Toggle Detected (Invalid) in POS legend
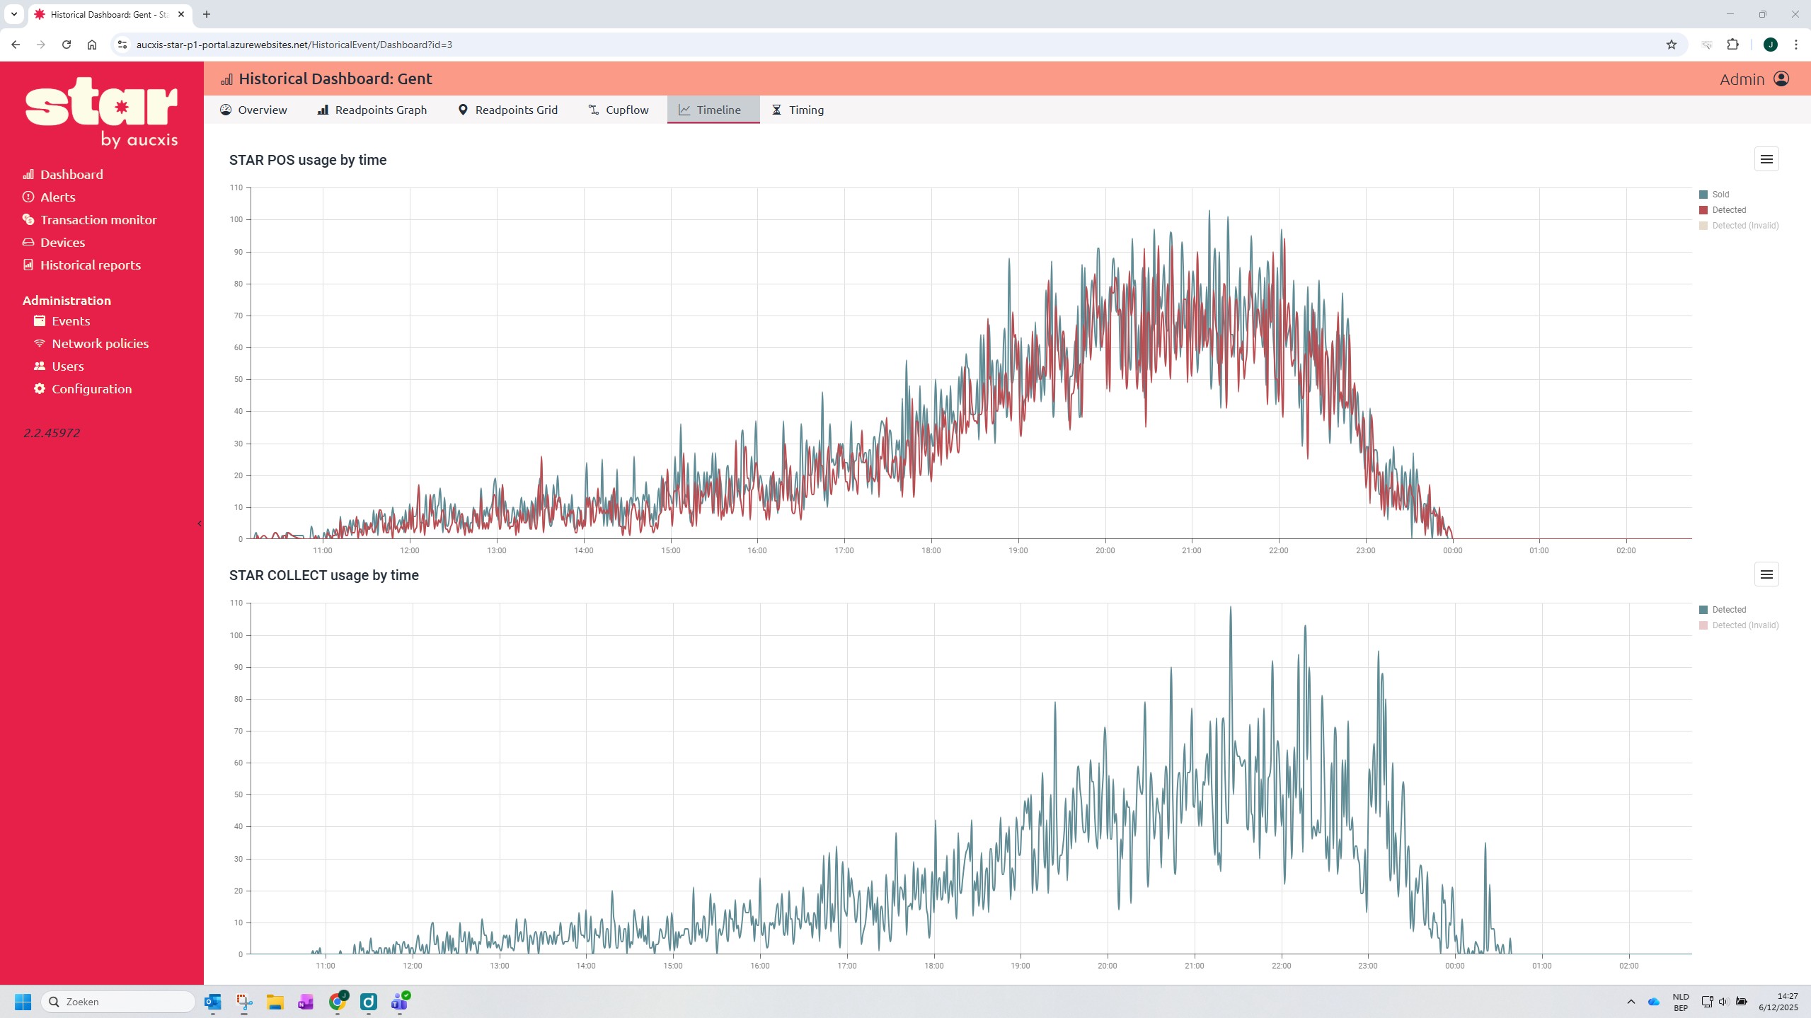Screen dimensions: 1811x1018 pyautogui.click(x=1739, y=226)
